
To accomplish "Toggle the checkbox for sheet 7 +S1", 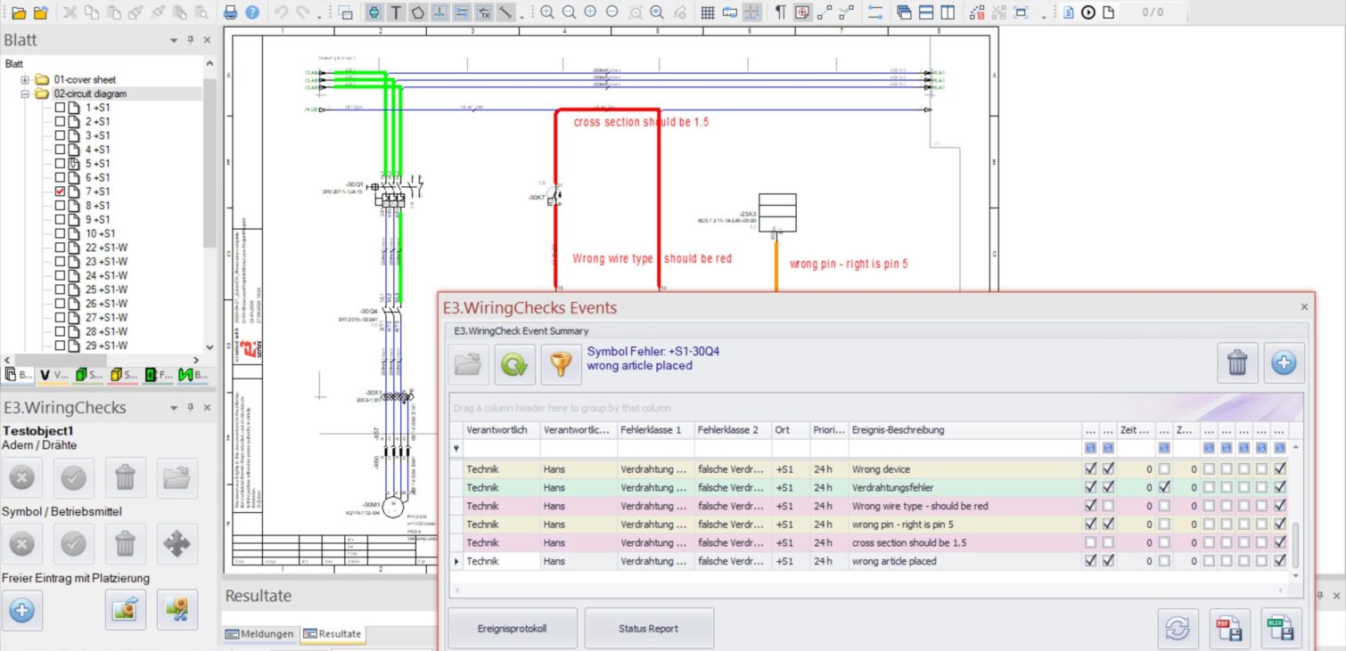I will click(61, 191).
